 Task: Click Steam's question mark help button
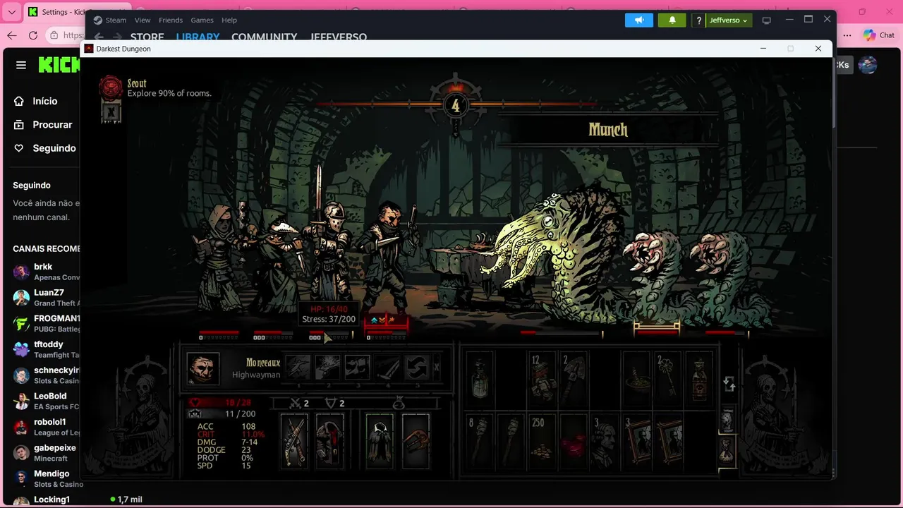click(x=698, y=20)
